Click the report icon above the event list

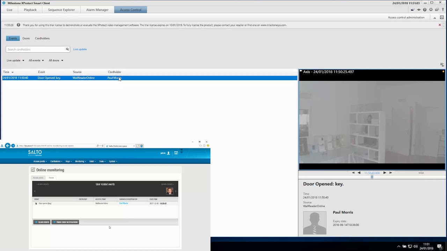click(x=442, y=64)
